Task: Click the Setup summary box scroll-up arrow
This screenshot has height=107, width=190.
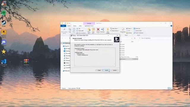Action: point(114,49)
